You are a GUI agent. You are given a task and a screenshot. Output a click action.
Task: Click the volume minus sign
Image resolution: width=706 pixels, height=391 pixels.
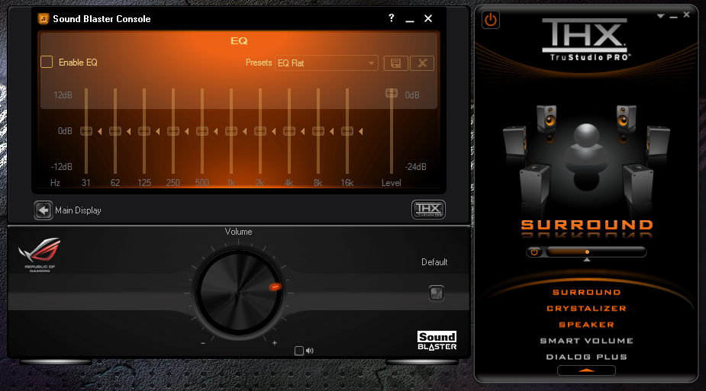click(203, 343)
